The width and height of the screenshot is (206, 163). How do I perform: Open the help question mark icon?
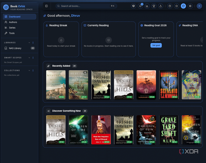170,6
